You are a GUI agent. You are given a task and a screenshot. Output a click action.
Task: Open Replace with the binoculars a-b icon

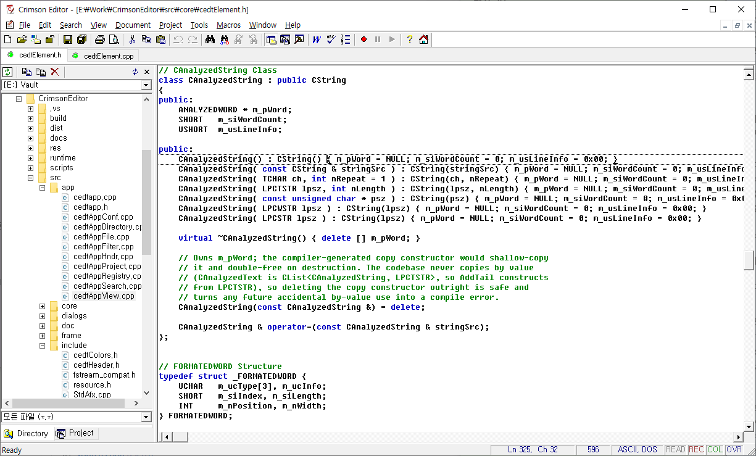pos(225,39)
